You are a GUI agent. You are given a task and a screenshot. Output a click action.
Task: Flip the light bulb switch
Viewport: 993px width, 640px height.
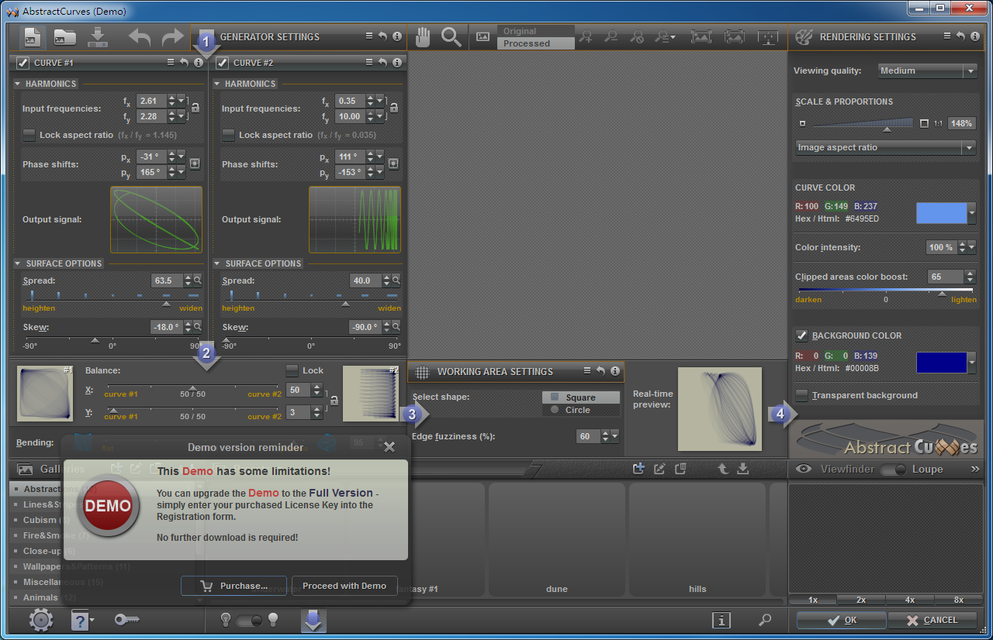249,620
